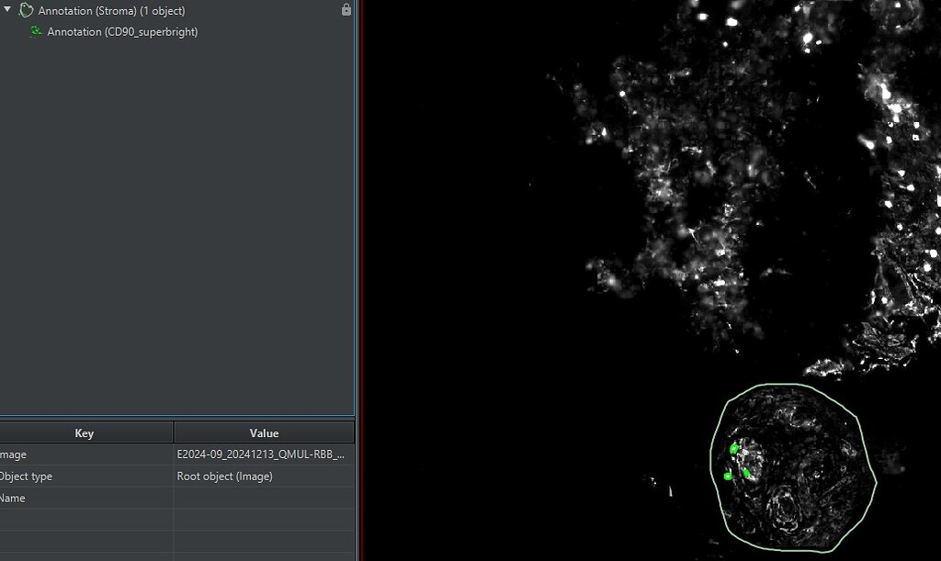This screenshot has width=941, height=561.
Task: Click the green Stroma annotation shape icon
Action: [x=27, y=10]
